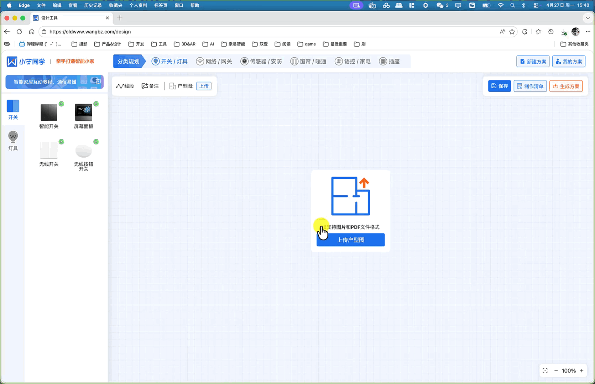Image resolution: width=595 pixels, height=384 pixels.
Task: Pick the 智能开关 product thumbnail
Action: (49, 112)
